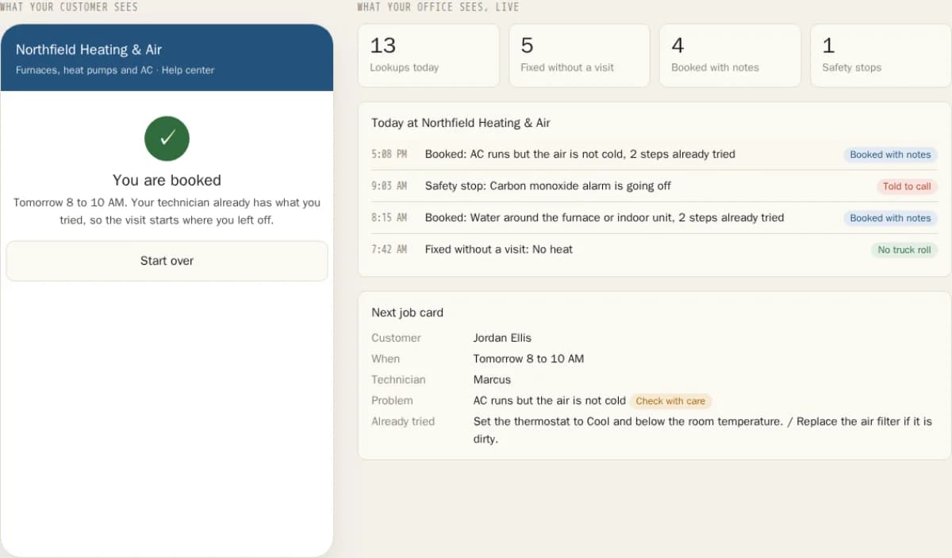
Task: Click the 'Technician' field label
Action: pyautogui.click(x=398, y=380)
